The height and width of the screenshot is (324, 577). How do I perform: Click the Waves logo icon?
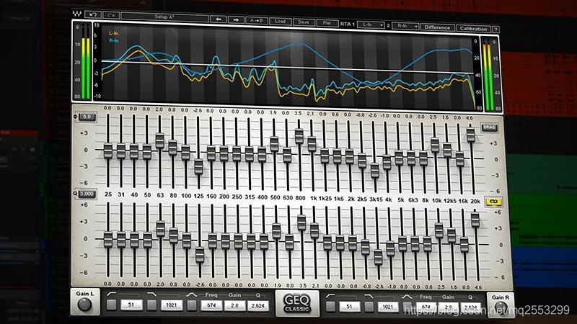point(77,14)
